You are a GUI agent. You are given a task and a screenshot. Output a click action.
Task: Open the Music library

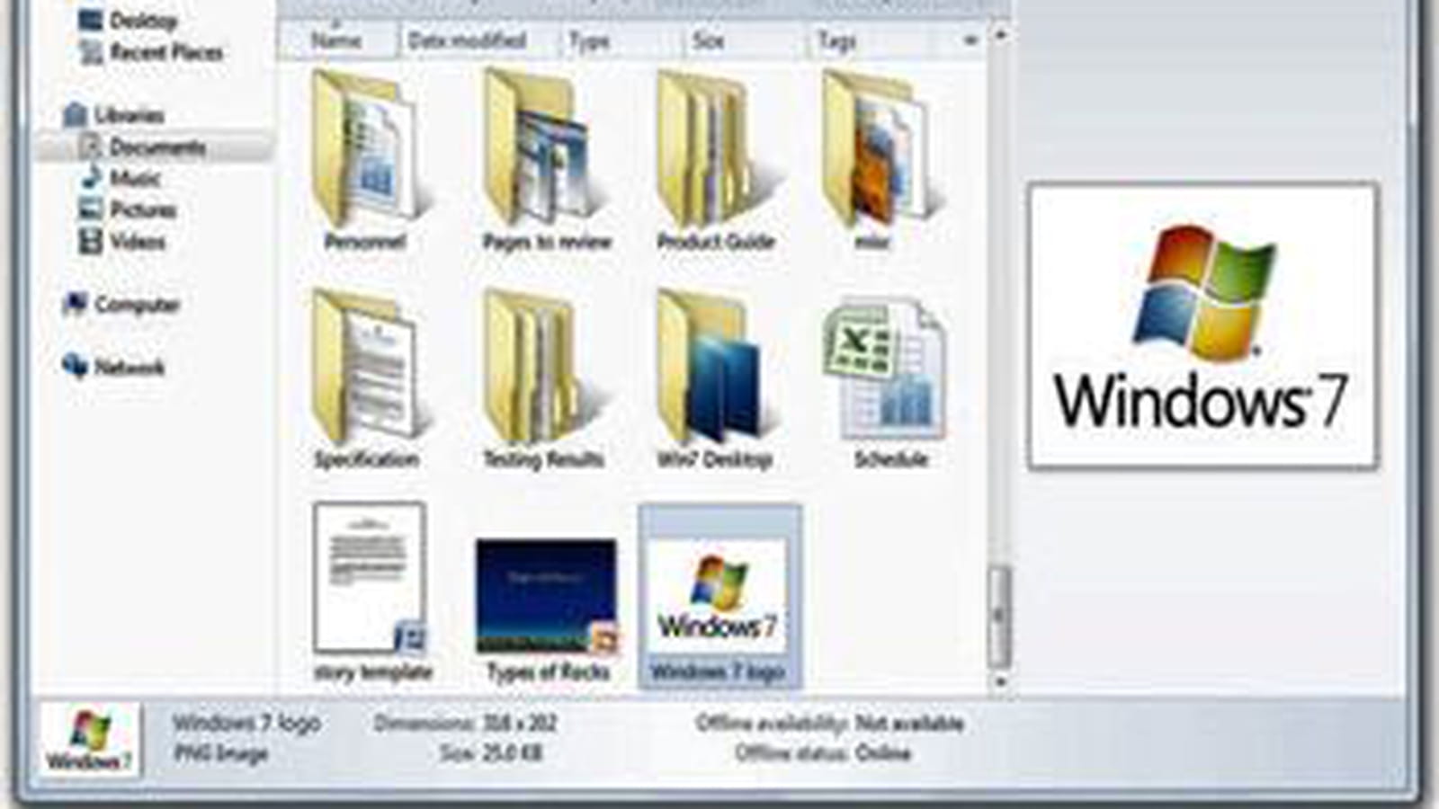120,178
